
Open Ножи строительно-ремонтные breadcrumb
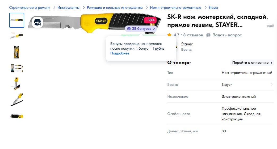click(176, 8)
